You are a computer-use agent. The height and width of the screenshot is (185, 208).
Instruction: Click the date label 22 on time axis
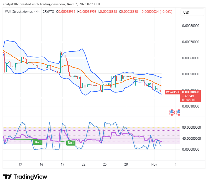(x=83, y=164)
